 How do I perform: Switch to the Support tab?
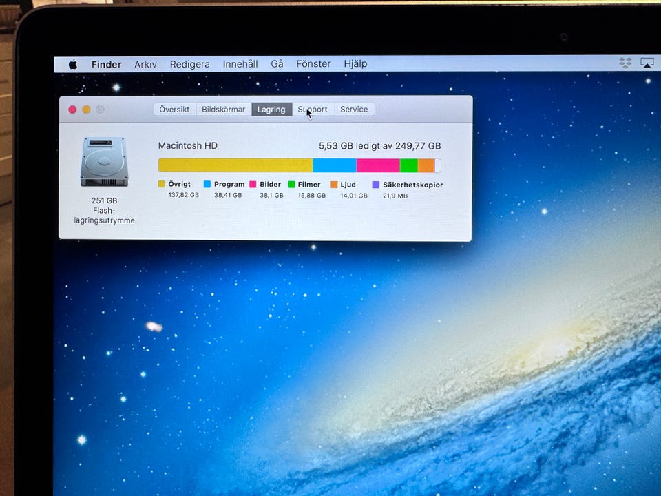click(x=313, y=110)
